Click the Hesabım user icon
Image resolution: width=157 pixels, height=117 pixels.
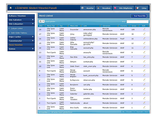click(x=98, y=8)
